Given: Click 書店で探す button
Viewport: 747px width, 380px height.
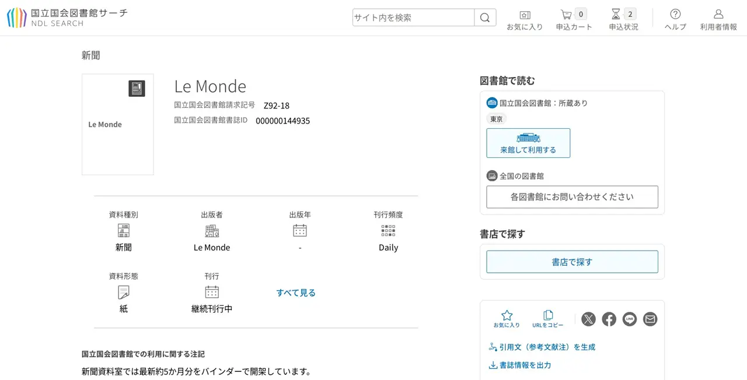Looking at the screenshot, I should pyautogui.click(x=572, y=262).
